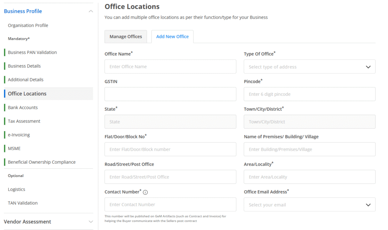
Task: Open Beneficial Ownership Compliance page
Action: [x=42, y=162]
